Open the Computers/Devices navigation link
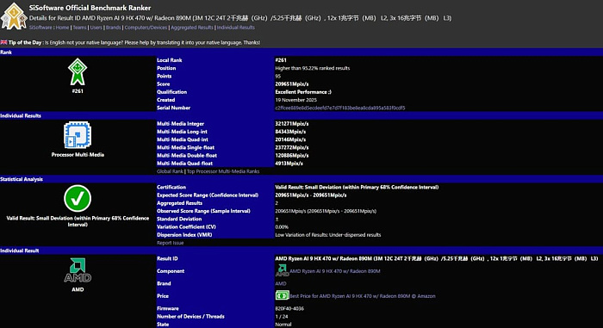 pos(146,28)
